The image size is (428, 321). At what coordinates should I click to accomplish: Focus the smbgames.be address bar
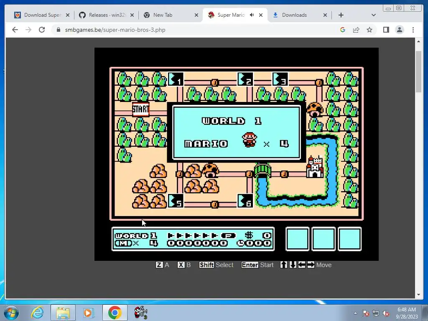tap(191, 30)
